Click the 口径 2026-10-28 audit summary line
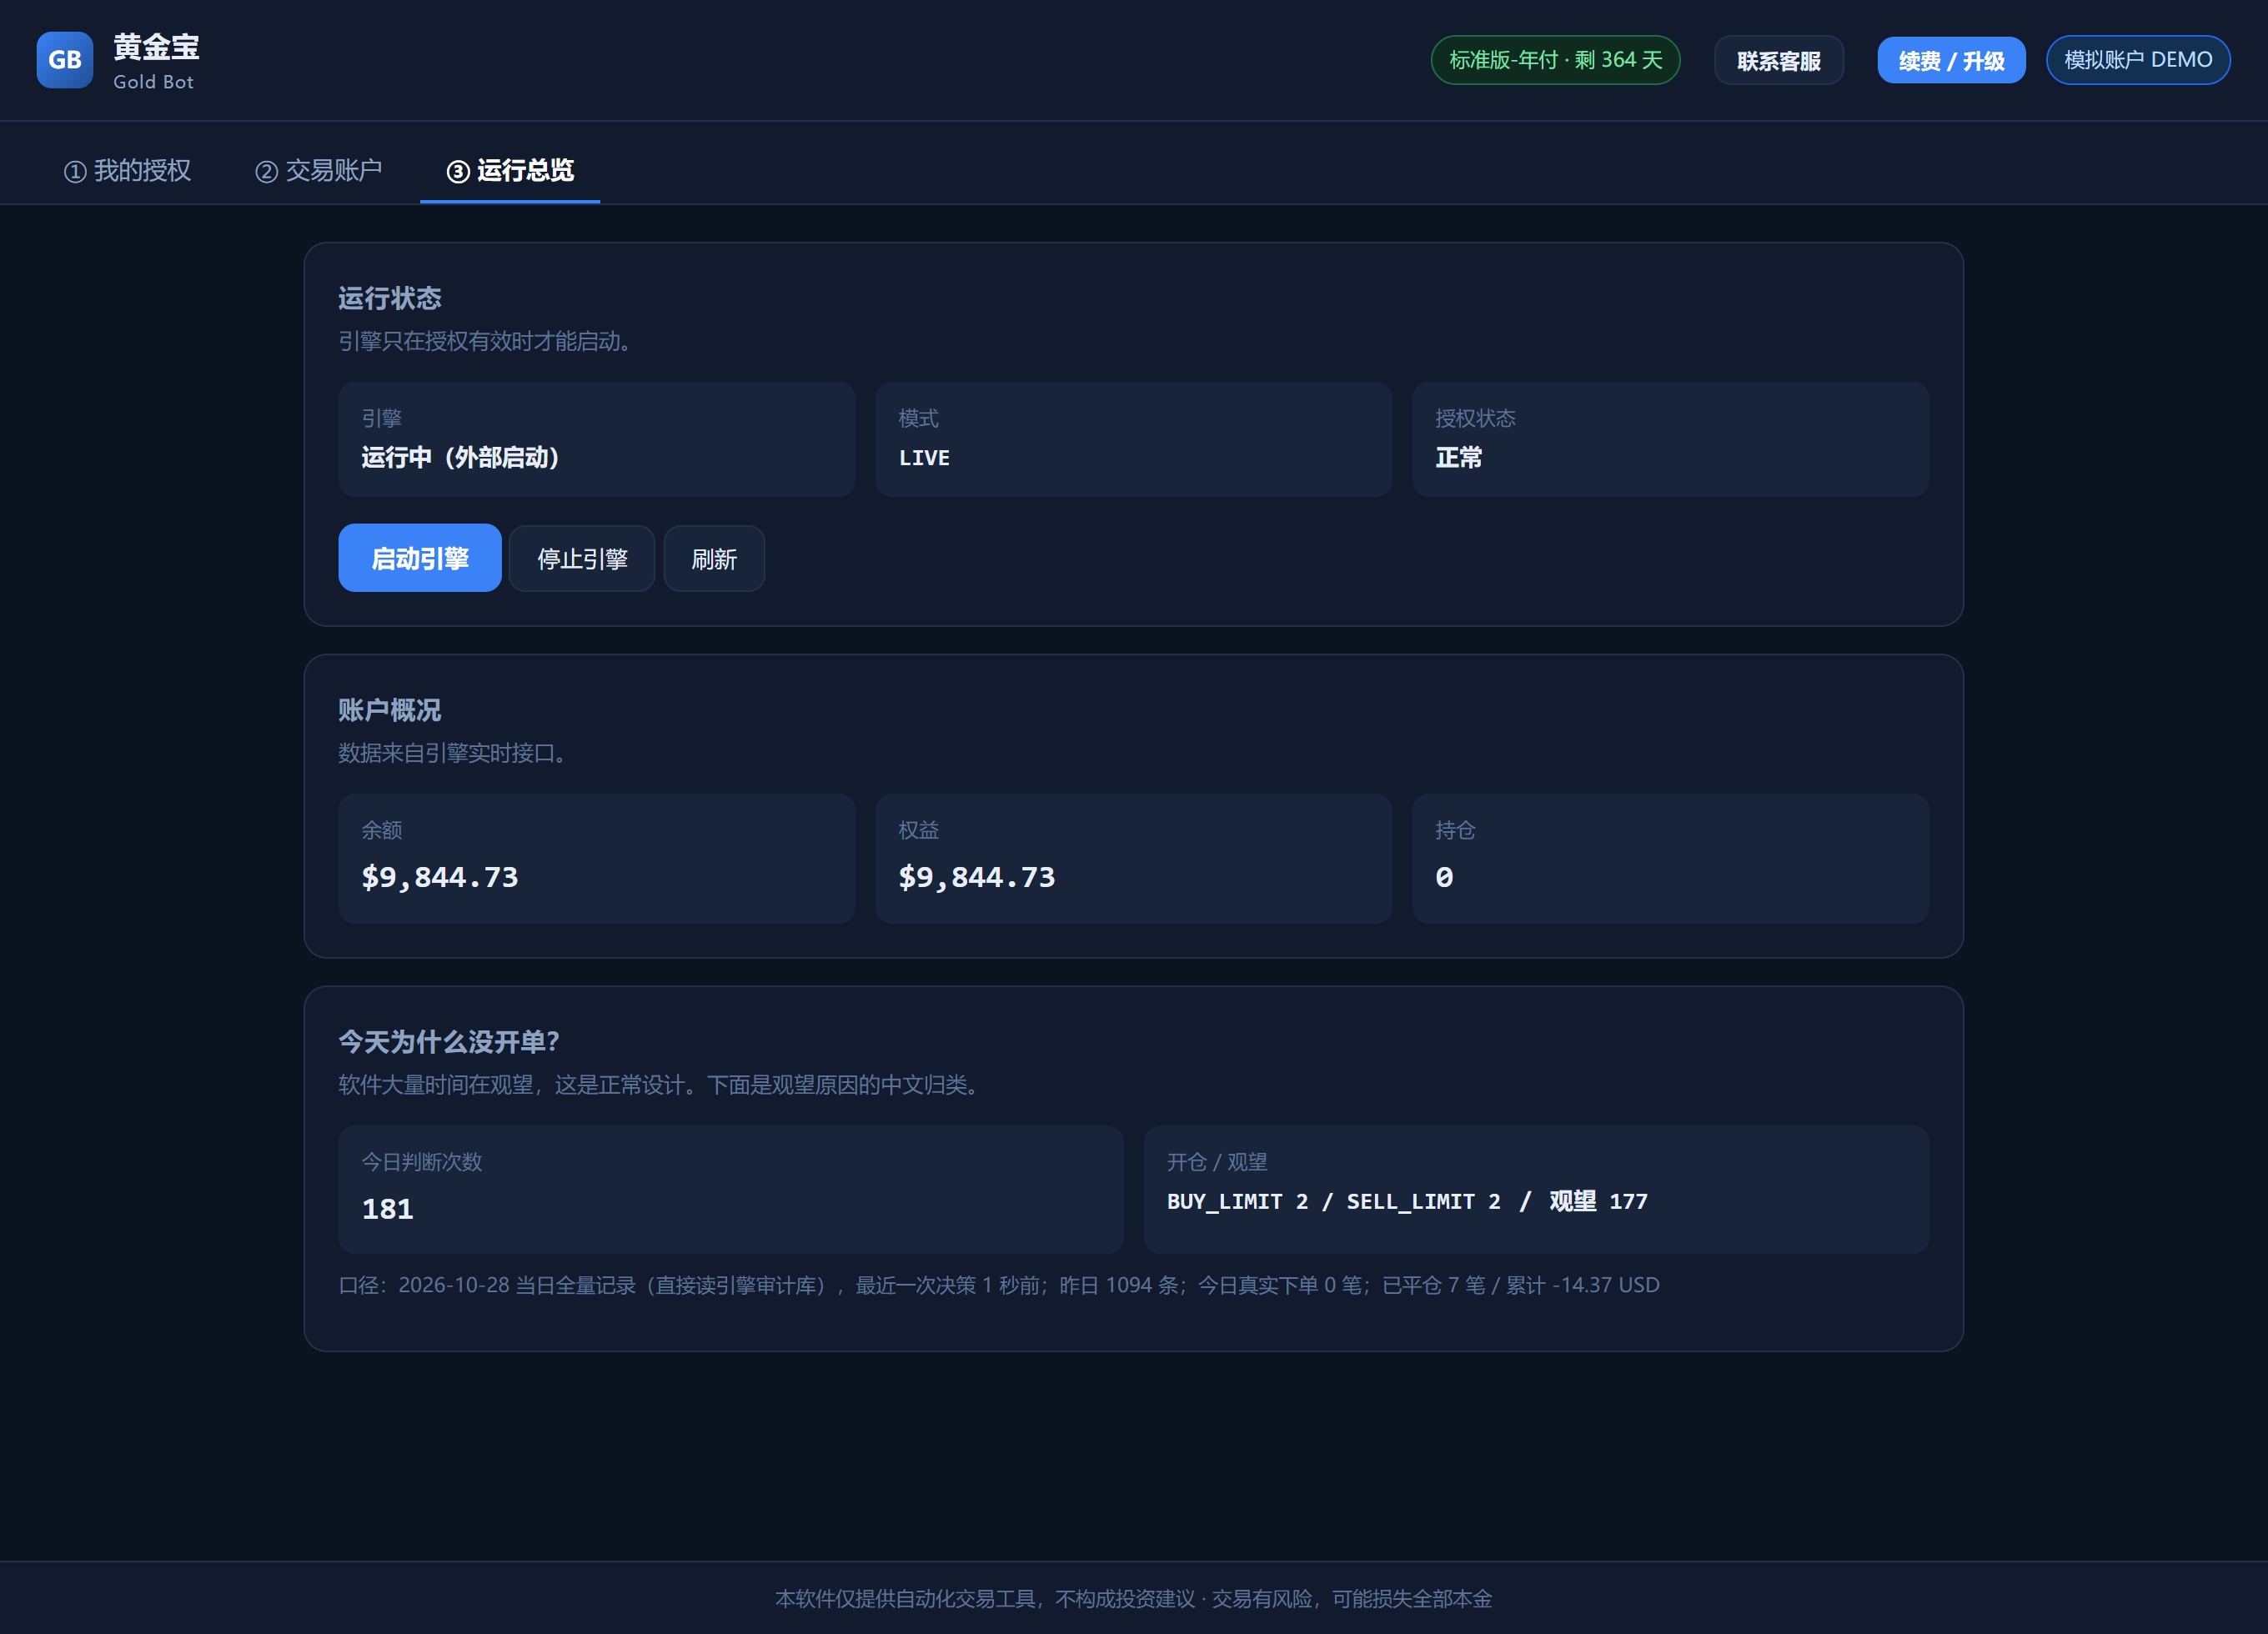The height and width of the screenshot is (1634, 2268). coord(999,1285)
